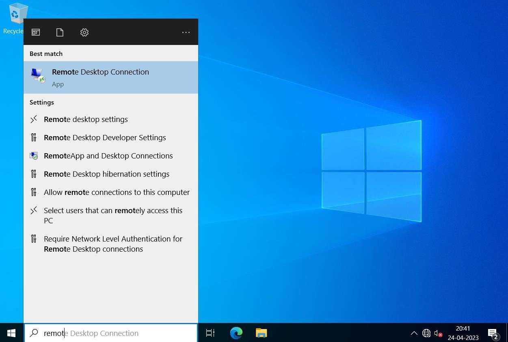The image size is (508, 342).
Task: Select the Documents filter icon
Action: [60, 32]
